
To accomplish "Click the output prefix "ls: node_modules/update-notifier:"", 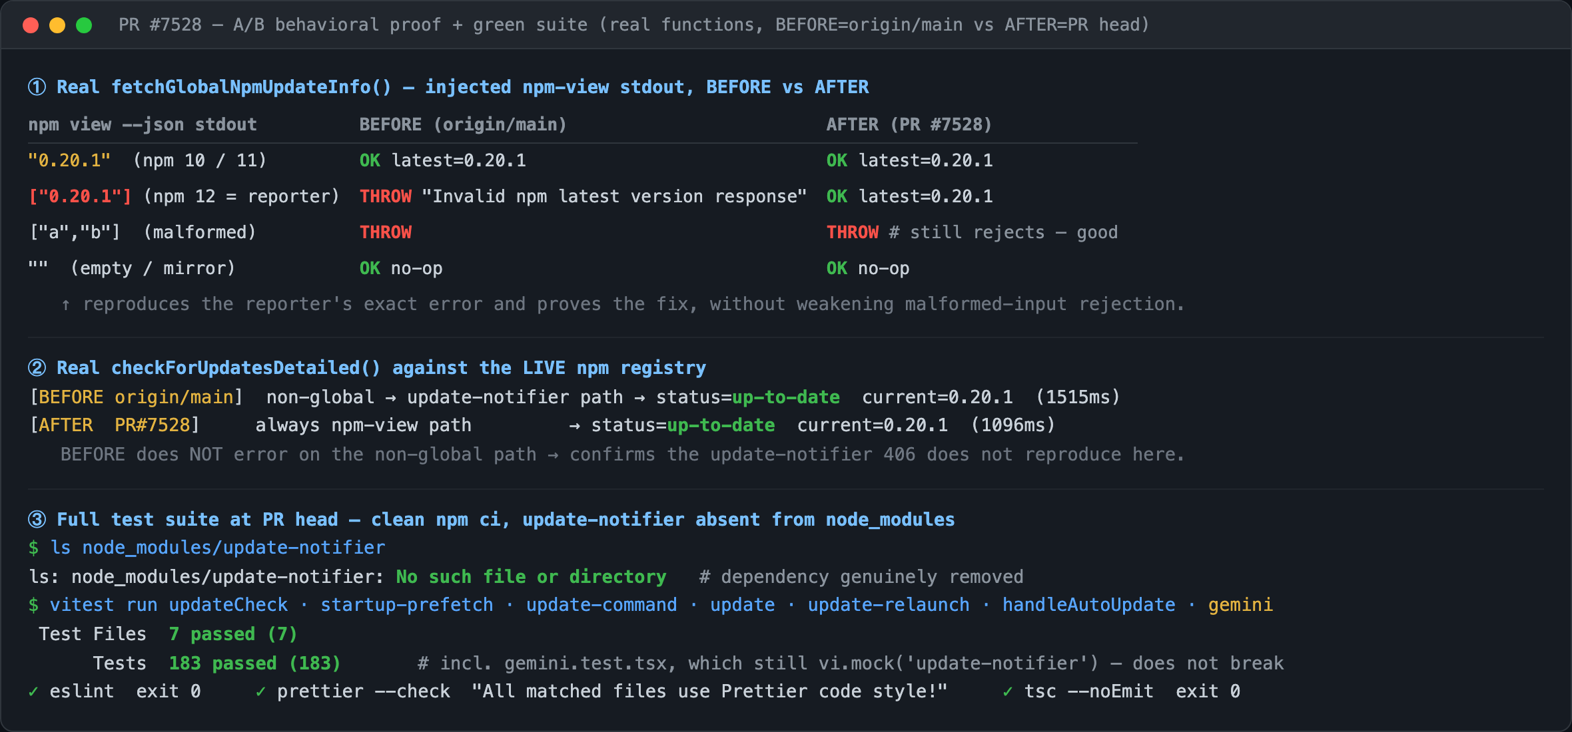I will pos(206,577).
